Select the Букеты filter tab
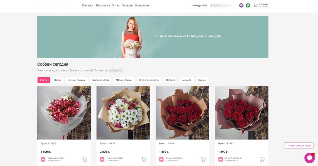The width and height of the screenshot is (318, 166). pos(44,80)
